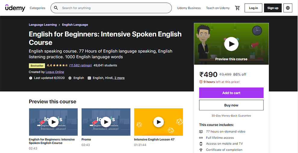Click the 01:31:44 duration label
The image size is (298, 153).
(140, 145)
